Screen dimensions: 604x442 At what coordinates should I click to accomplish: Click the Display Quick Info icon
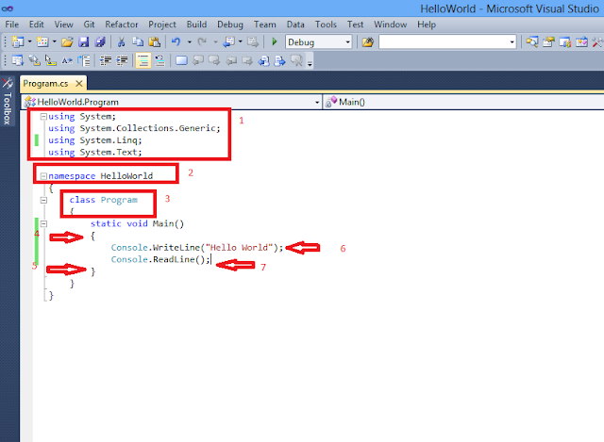click(50, 60)
